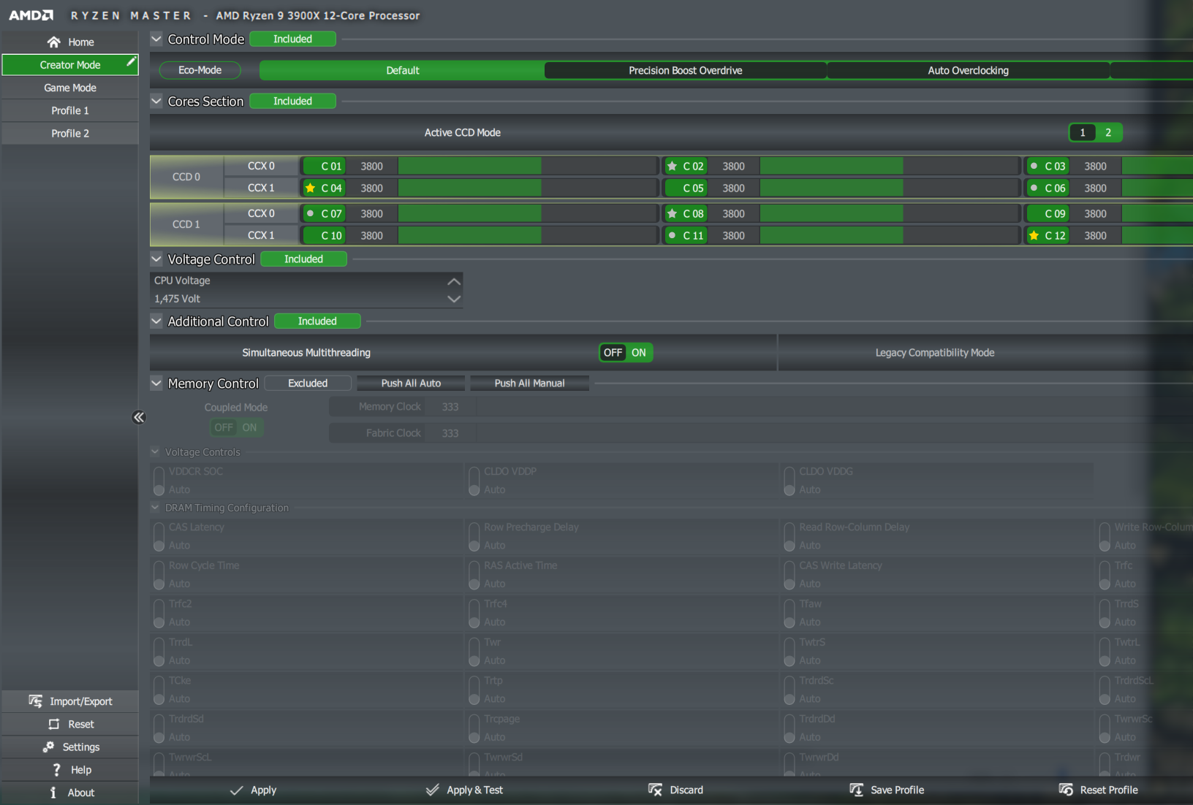Click the Eco-Mode button
The image size is (1193, 805).
coord(200,70)
